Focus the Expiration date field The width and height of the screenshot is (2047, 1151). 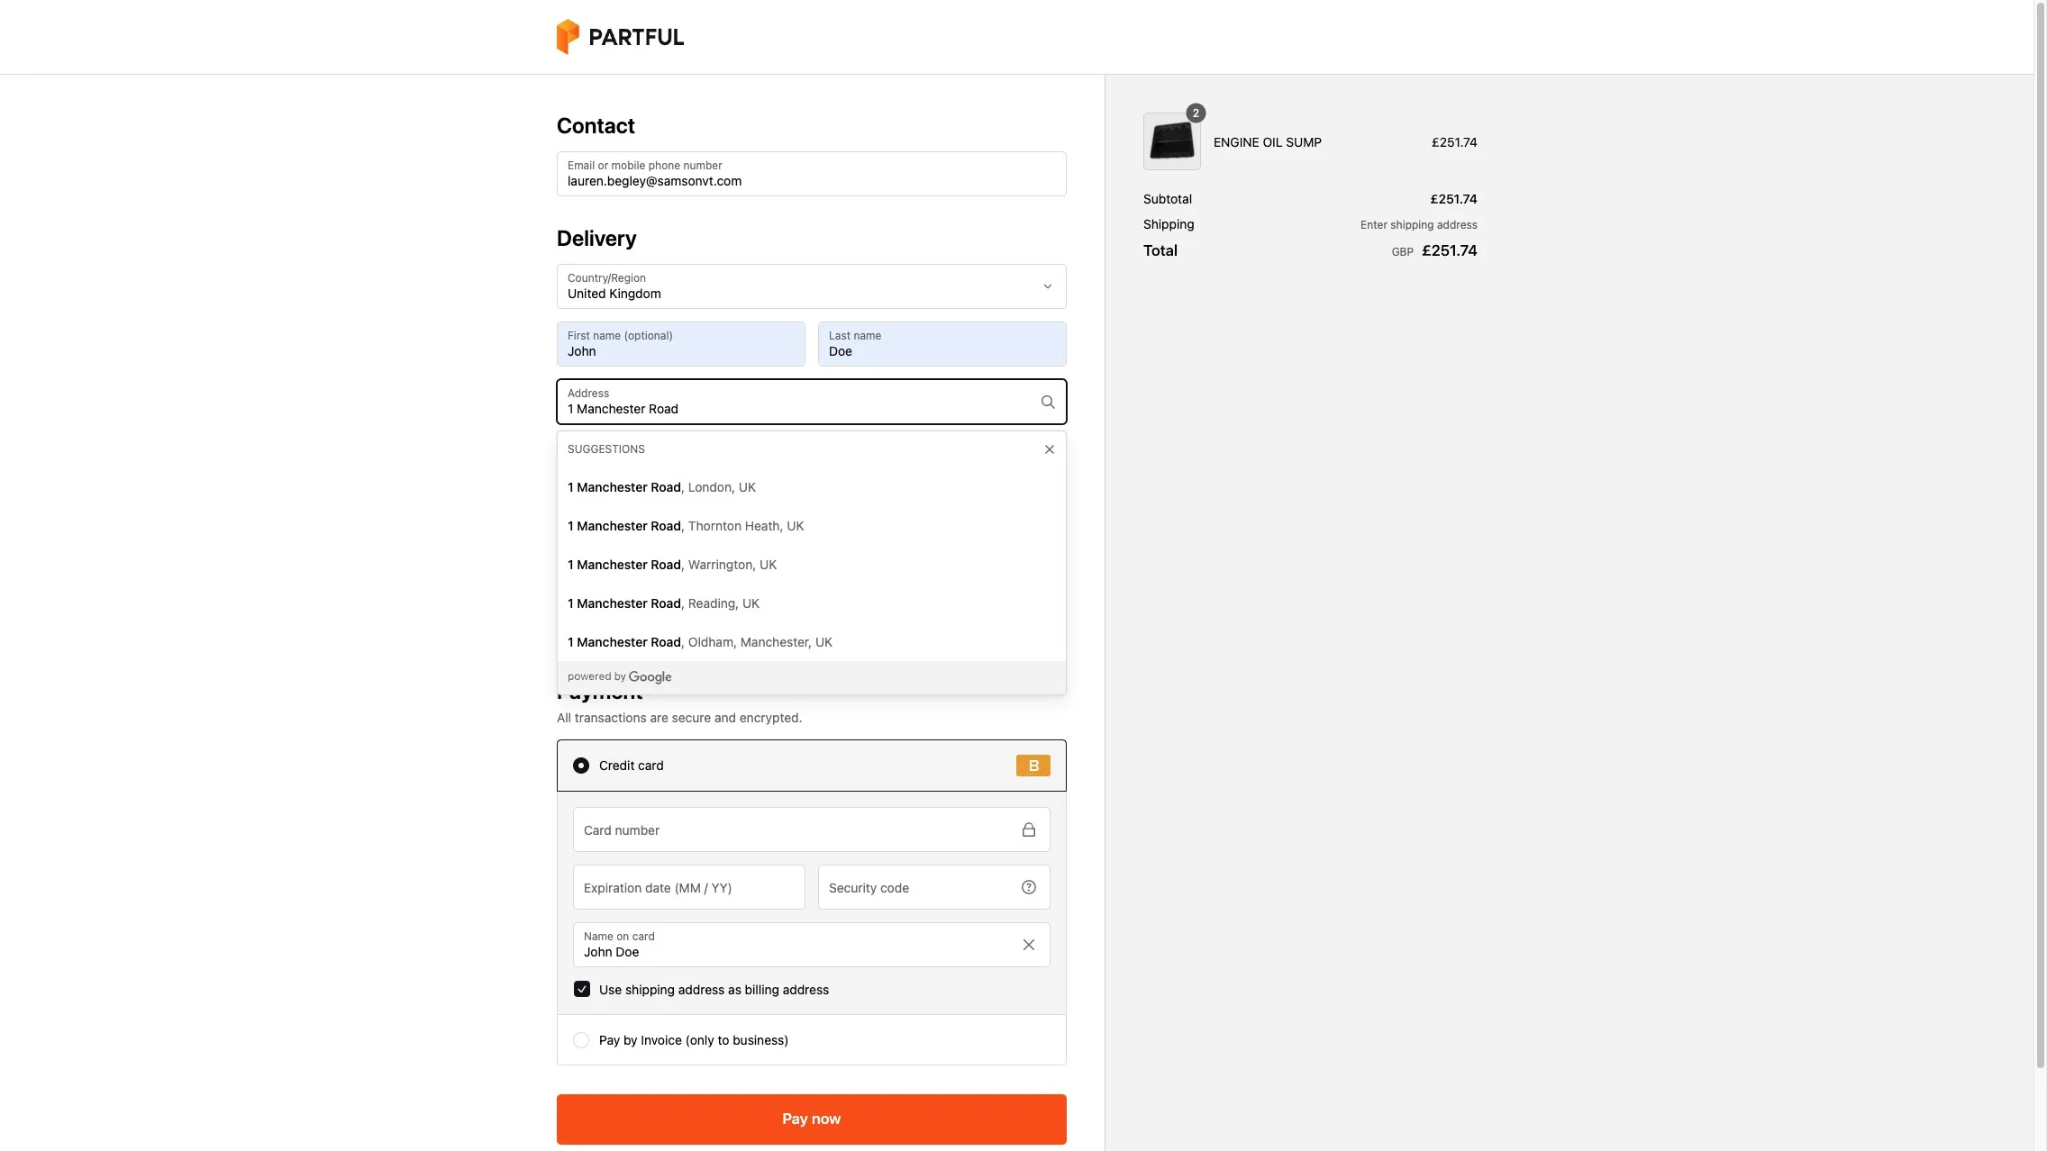point(688,887)
